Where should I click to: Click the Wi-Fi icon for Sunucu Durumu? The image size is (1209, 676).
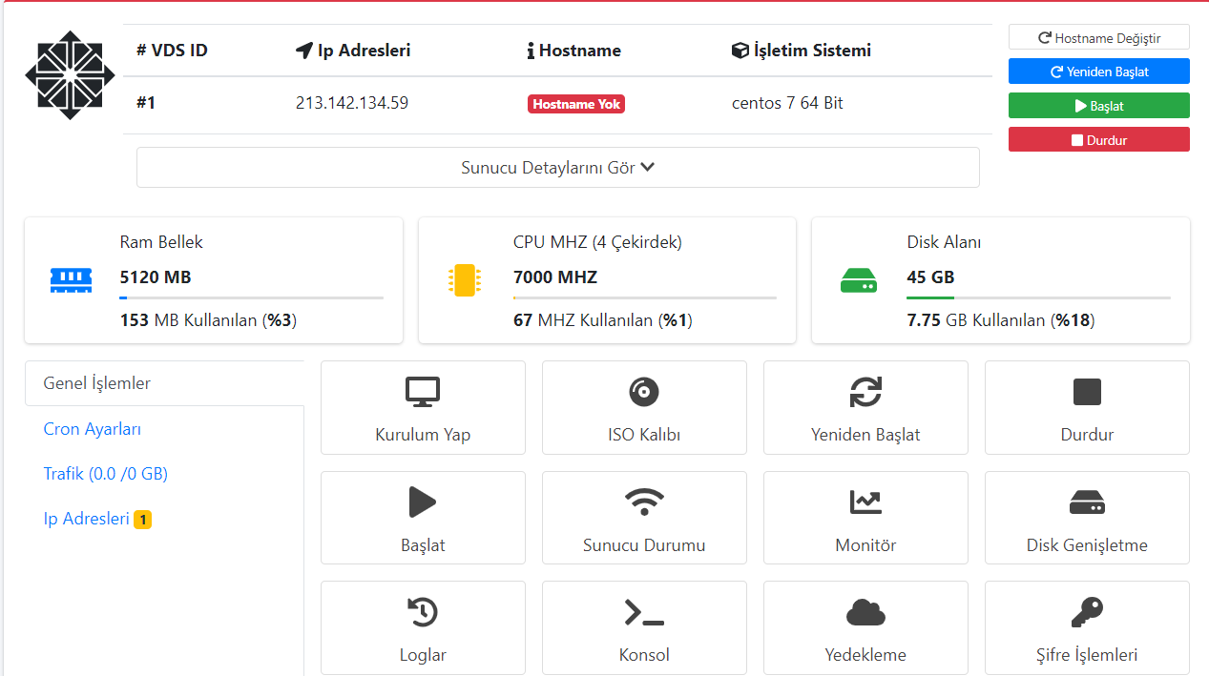[x=644, y=502]
